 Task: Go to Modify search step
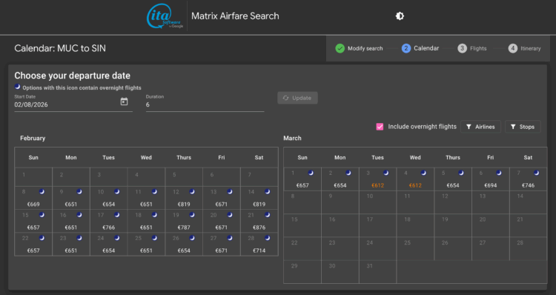tap(365, 48)
